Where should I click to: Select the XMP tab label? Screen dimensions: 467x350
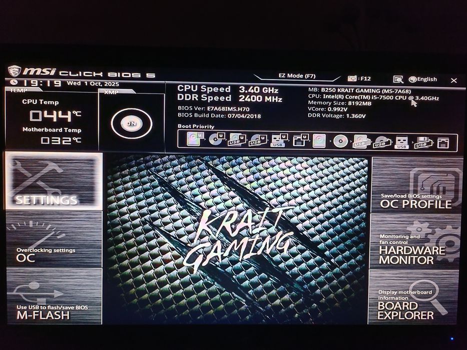(x=112, y=92)
